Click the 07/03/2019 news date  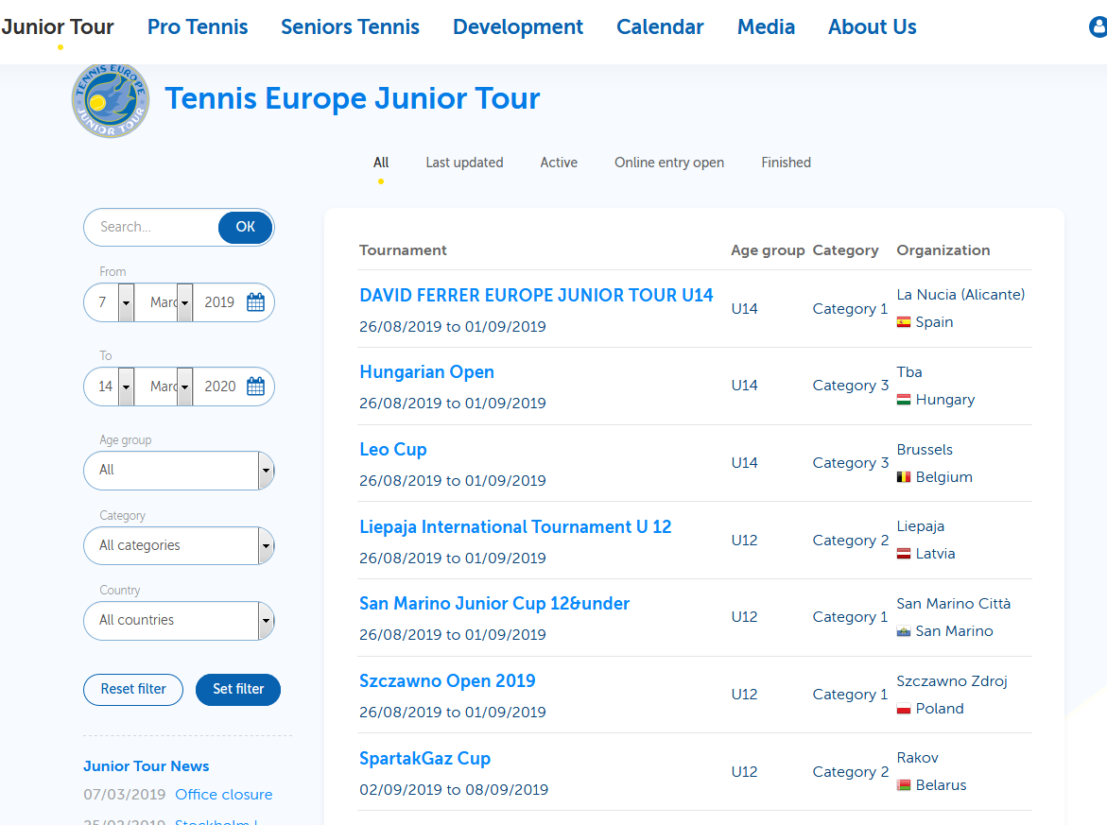point(124,795)
